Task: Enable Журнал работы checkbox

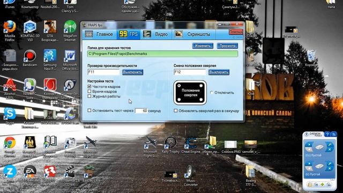Action: point(90,96)
